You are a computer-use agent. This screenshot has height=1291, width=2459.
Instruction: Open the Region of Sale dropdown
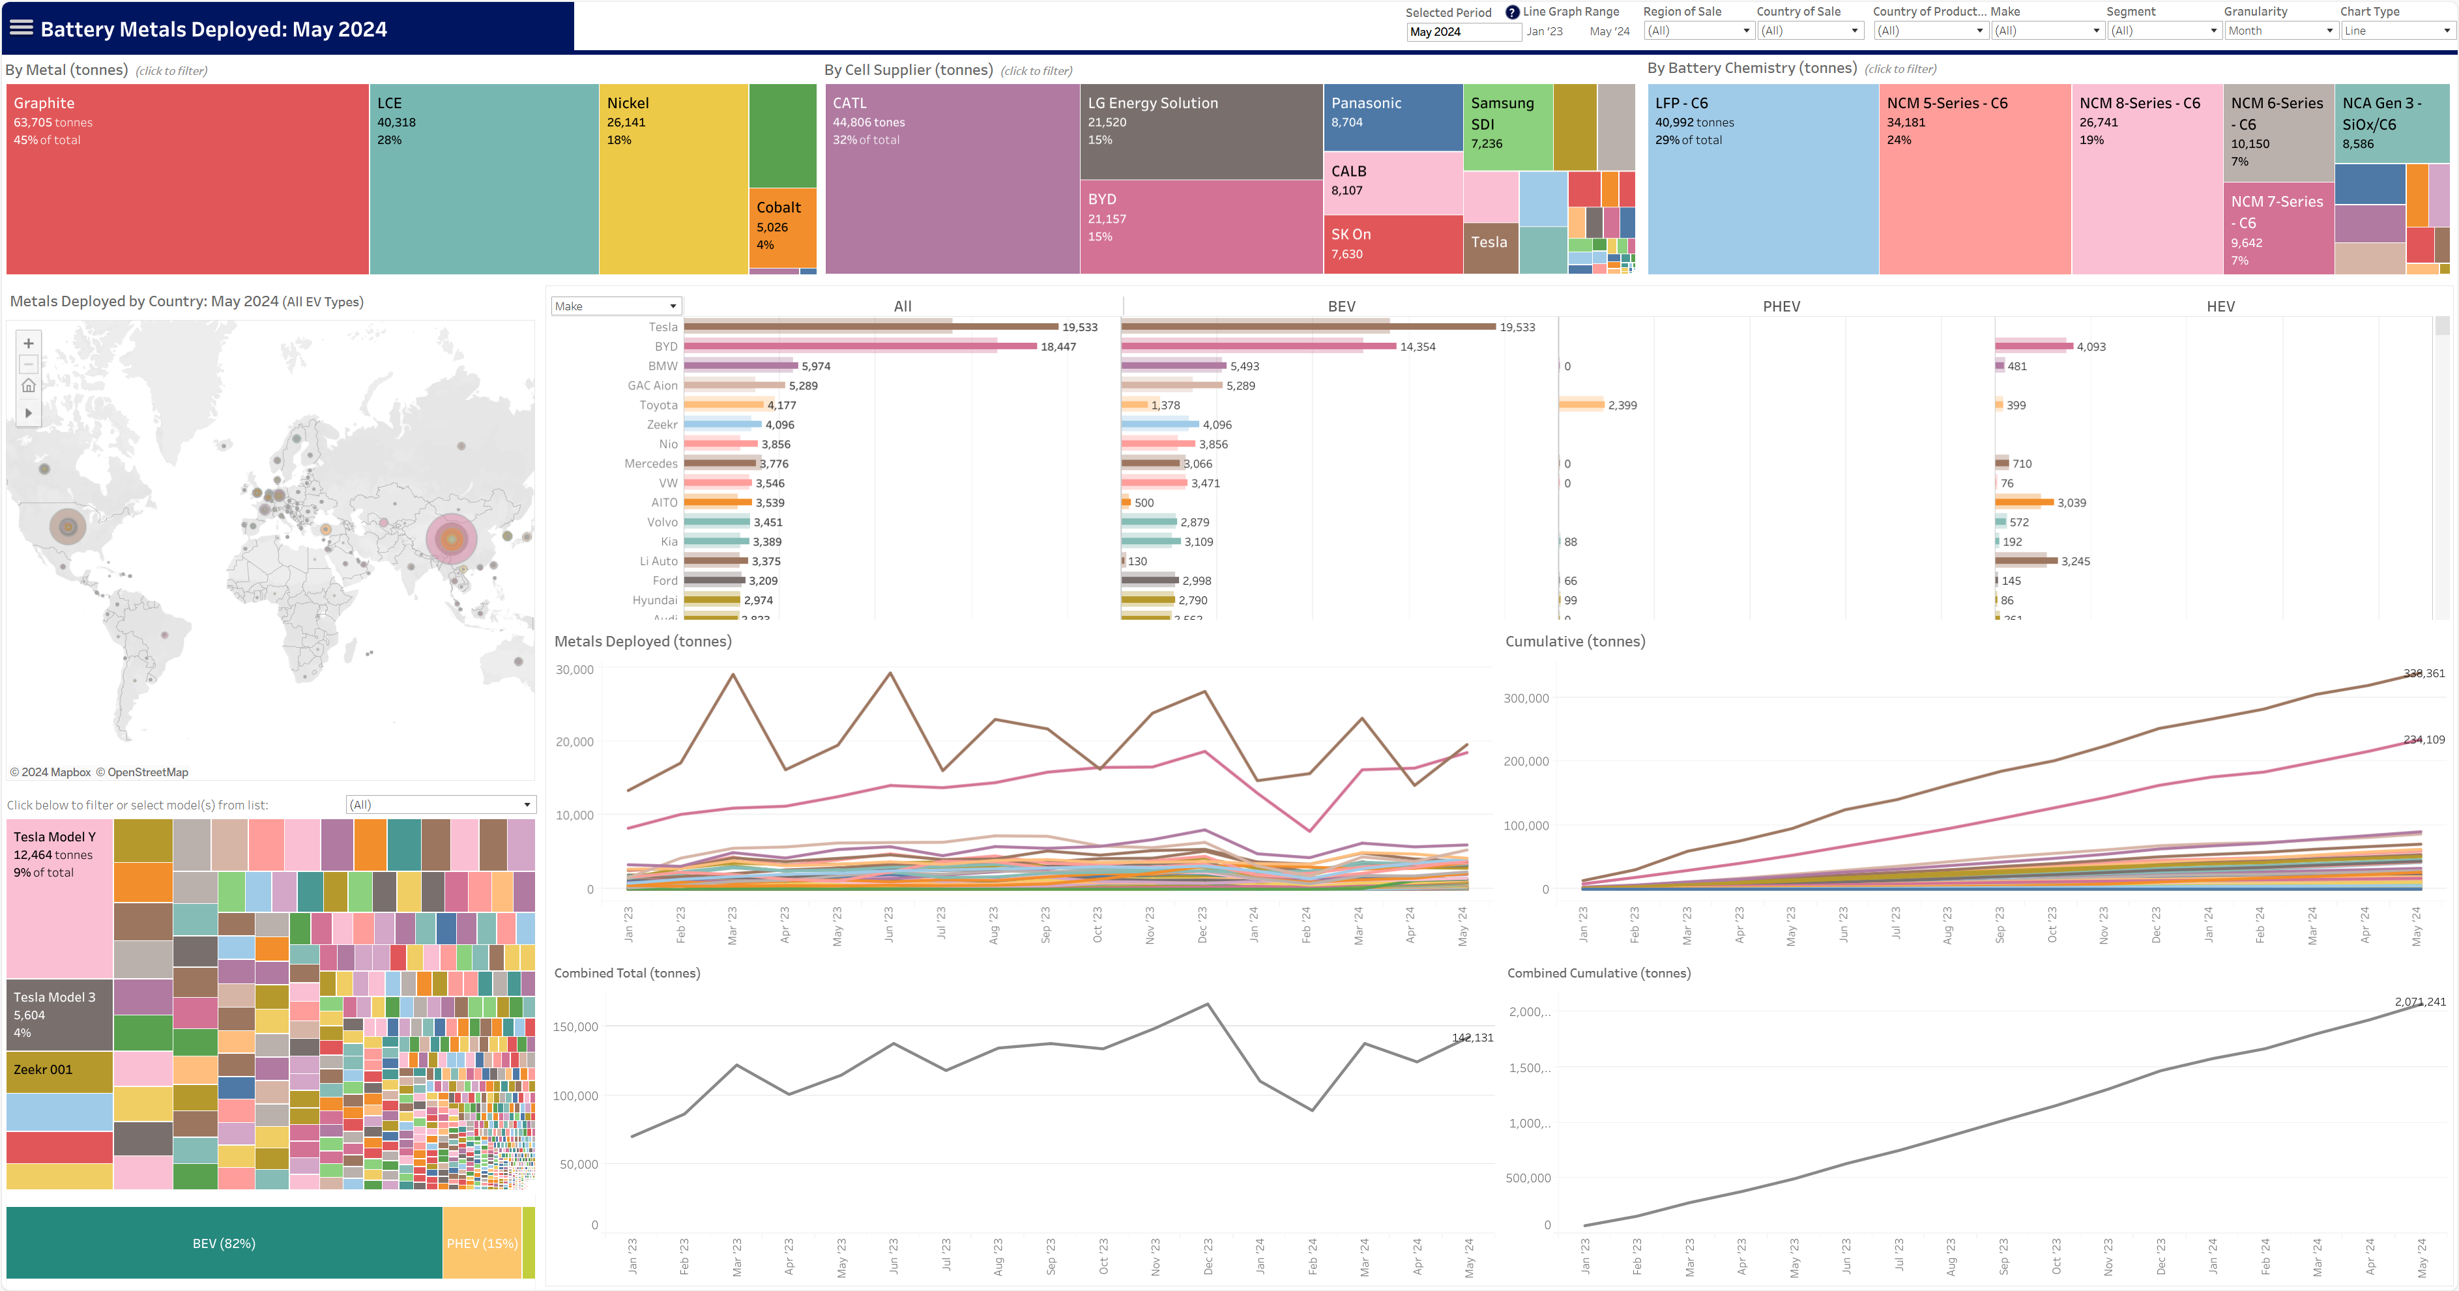tap(1698, 31)
